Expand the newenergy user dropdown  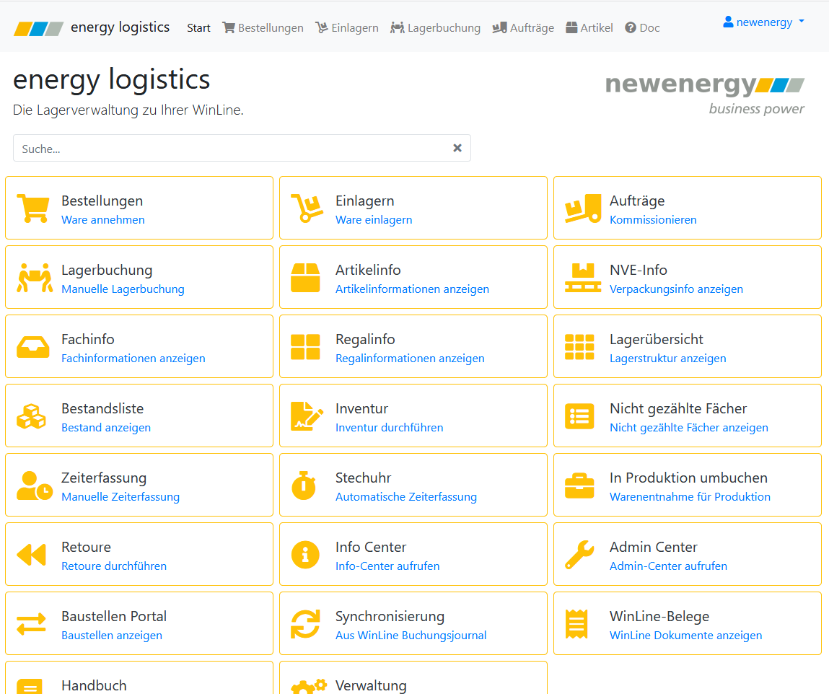pyautogui.click(x=763, y=22)
